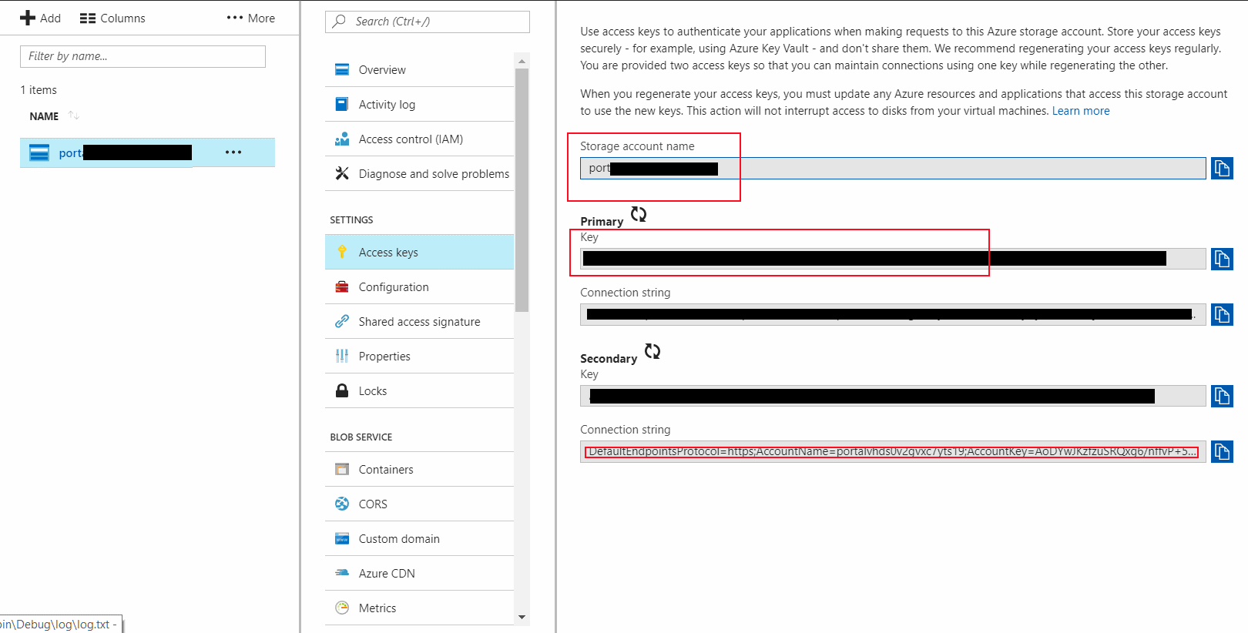
Task: Click the Shared access signature link icon
Action: [342, 321]
